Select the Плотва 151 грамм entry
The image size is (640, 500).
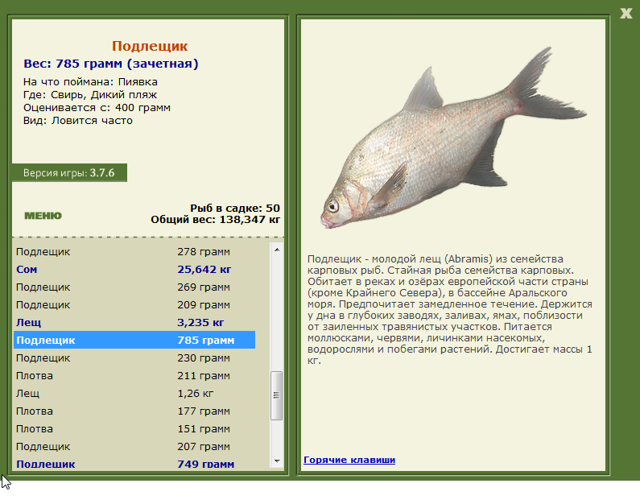click(134, 429)
